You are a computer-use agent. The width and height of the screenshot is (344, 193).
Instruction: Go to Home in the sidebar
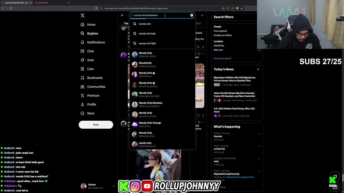(88, 25)
